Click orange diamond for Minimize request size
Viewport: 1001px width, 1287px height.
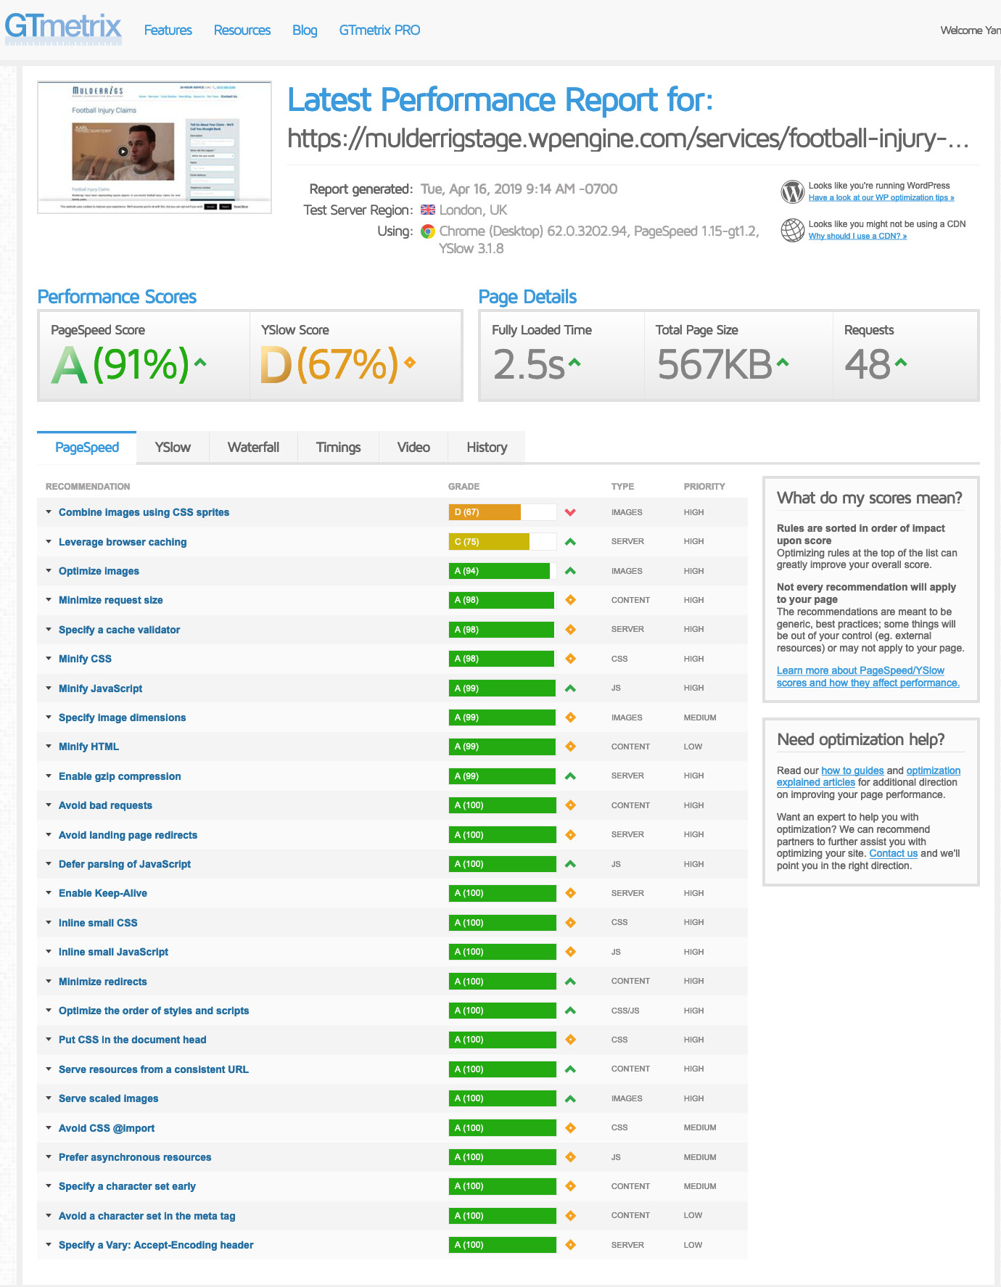[570, 600]
